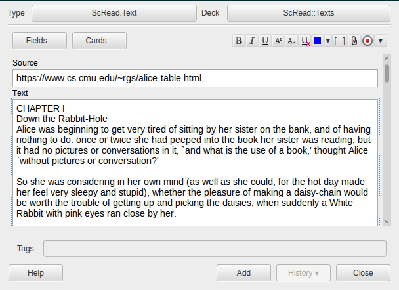
Task: Open the note type selector ScRead.Text
Action: (114, 13)
